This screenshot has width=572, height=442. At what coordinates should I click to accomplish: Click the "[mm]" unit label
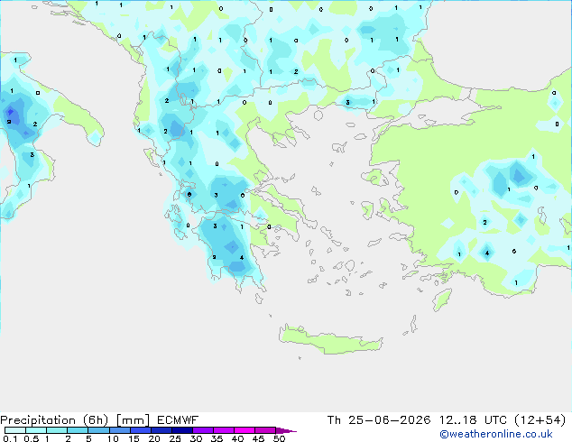click(133, 420)
